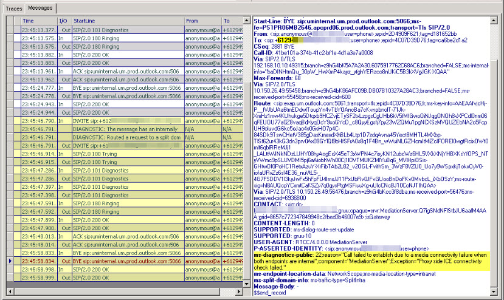Select the Messages tab
The image size is (504, 300).
point(40,8)
